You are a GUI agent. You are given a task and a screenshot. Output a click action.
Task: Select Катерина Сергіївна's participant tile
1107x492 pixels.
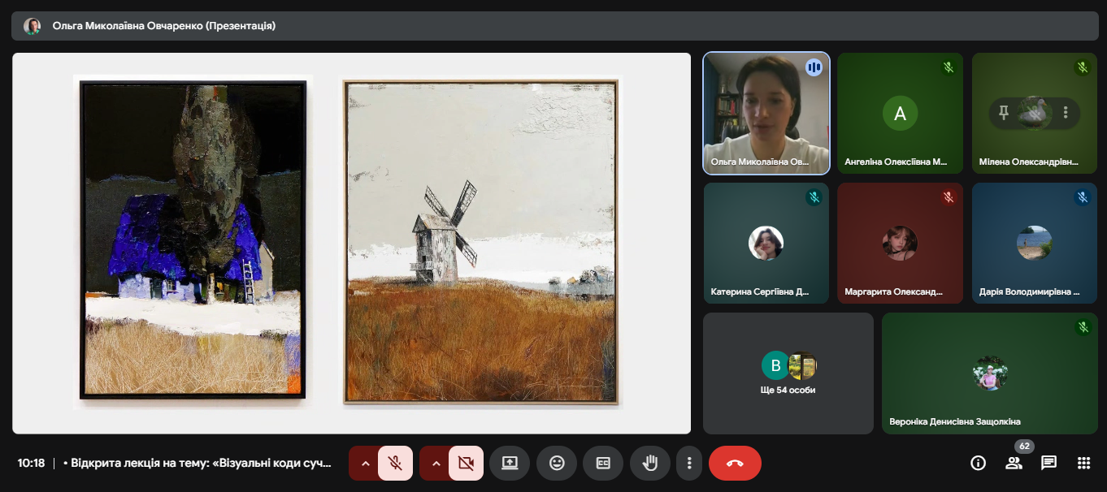point(766,243)
